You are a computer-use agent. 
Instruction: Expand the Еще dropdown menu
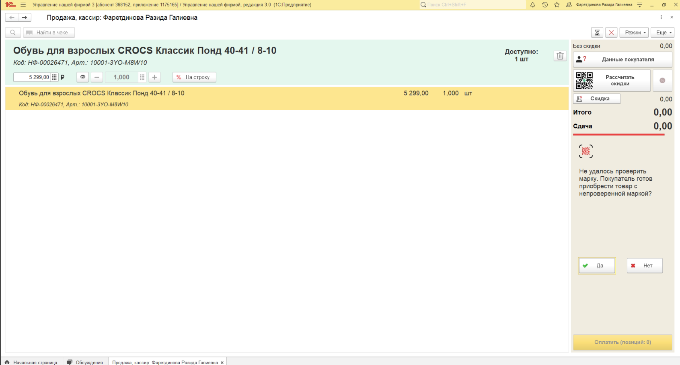point(662,33)
